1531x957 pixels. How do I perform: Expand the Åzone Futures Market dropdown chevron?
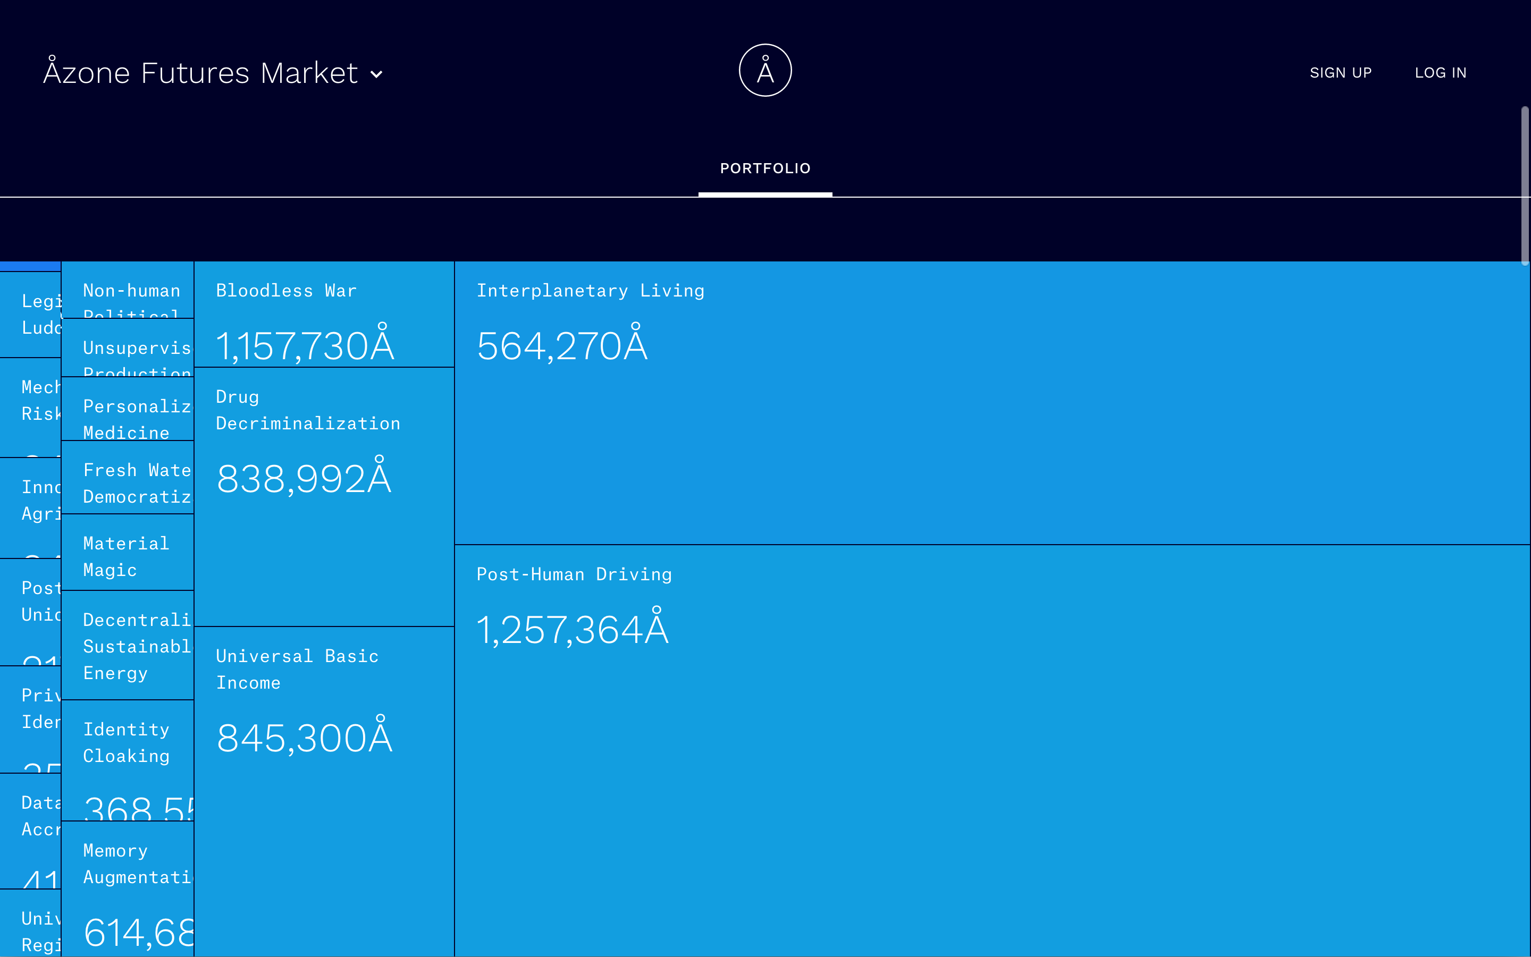pyautogui.click(x=376, y=75)
